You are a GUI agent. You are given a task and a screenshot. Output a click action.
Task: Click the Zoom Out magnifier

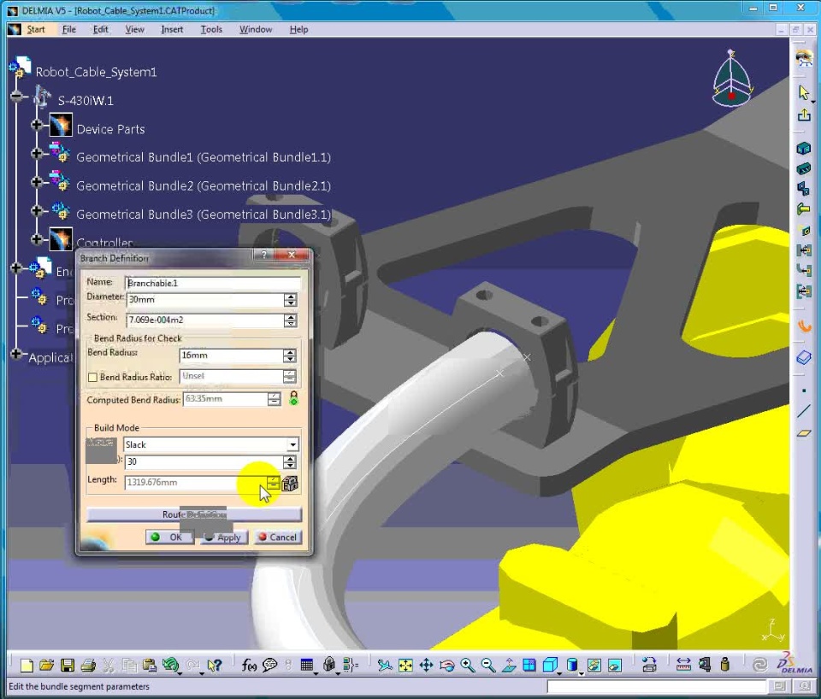(x=488, y=665)
